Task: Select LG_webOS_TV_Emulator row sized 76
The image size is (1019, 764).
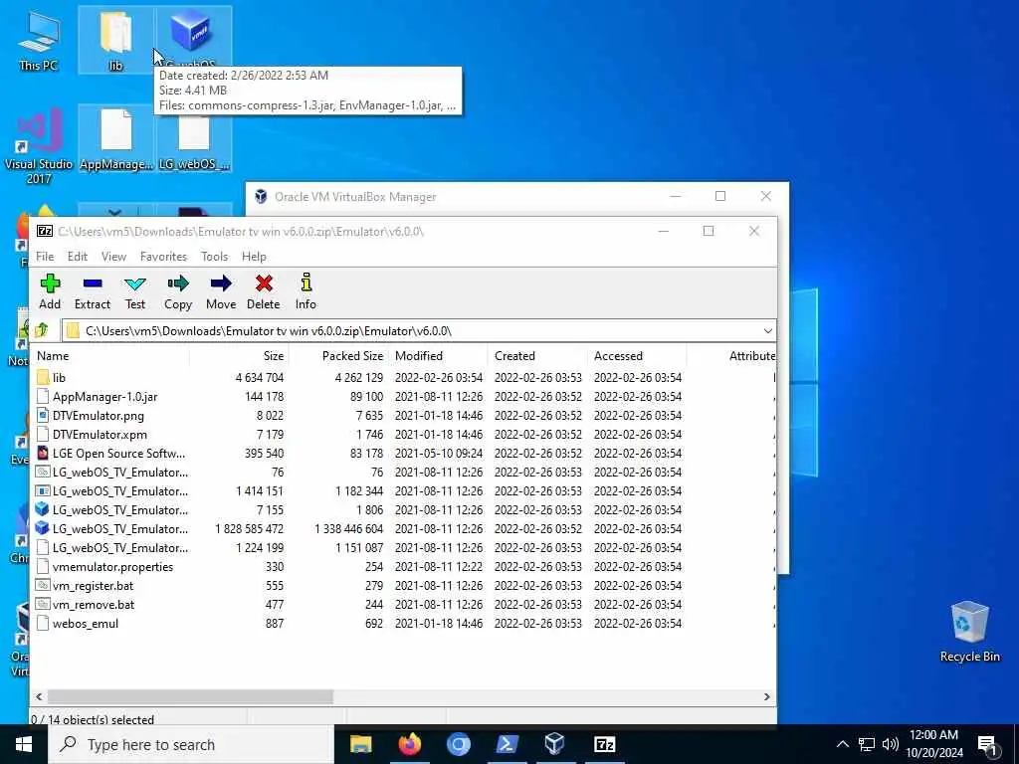Action: click(x=403, y=472)
